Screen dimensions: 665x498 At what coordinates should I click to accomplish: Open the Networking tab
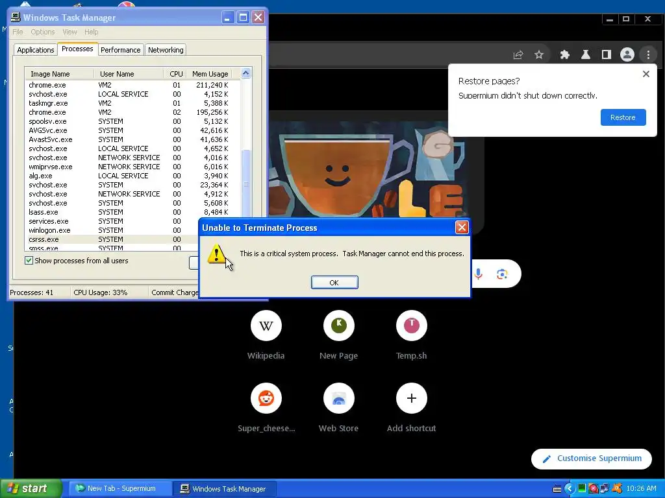(166, 50)
